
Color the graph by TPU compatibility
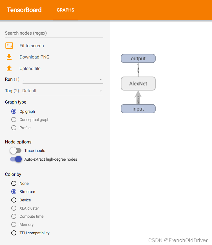coord(14,233)
